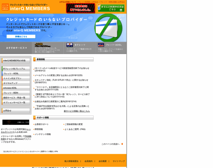Select ドメイン付きプラン in sidebar

click(x=16, y=78)
